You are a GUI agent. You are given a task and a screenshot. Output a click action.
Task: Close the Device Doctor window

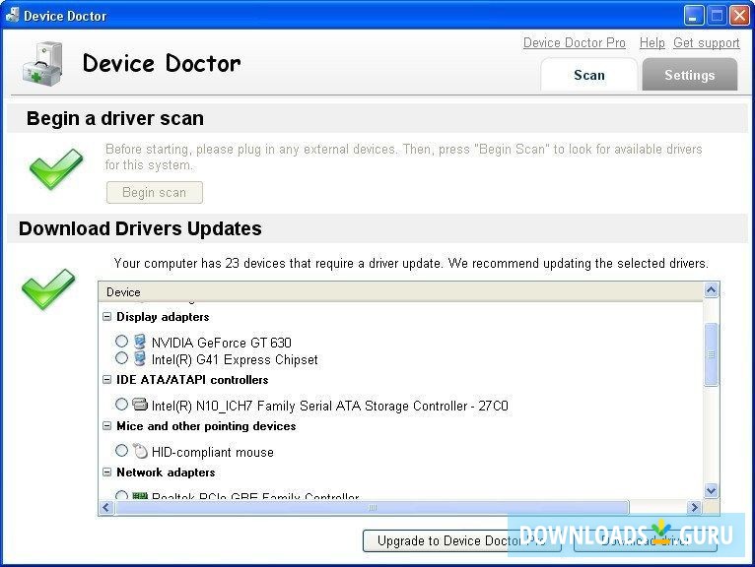[739, 16]
